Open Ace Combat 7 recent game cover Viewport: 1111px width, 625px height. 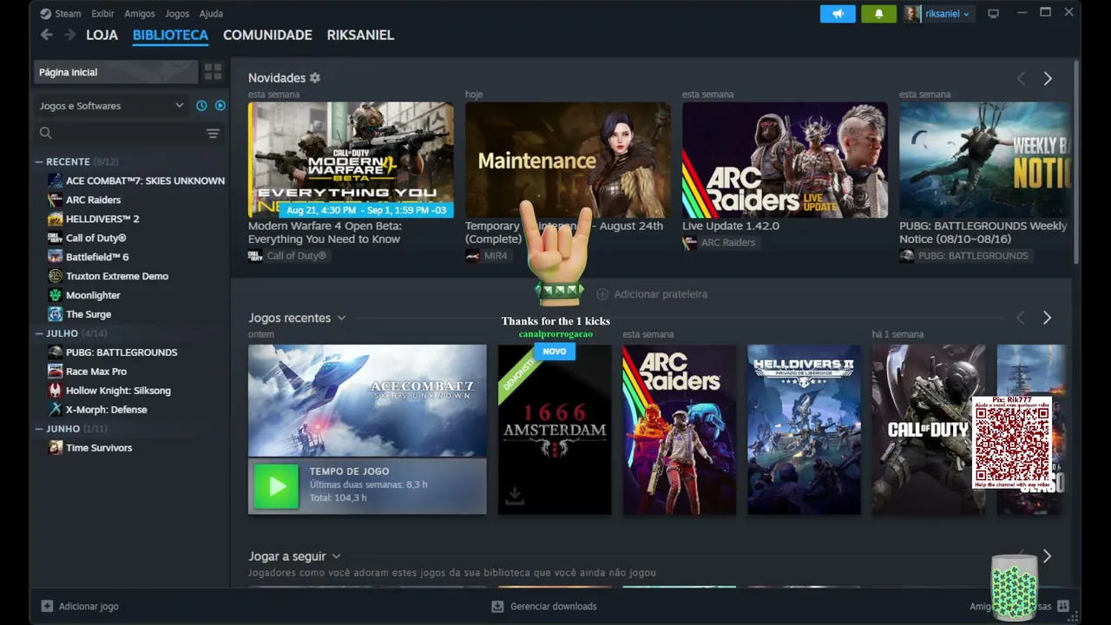point(367,400)
